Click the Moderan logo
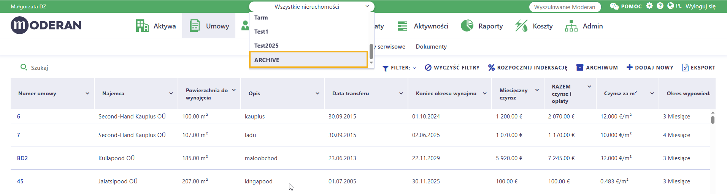Viewport: 727px width, 194px height. tap(46, 25)
